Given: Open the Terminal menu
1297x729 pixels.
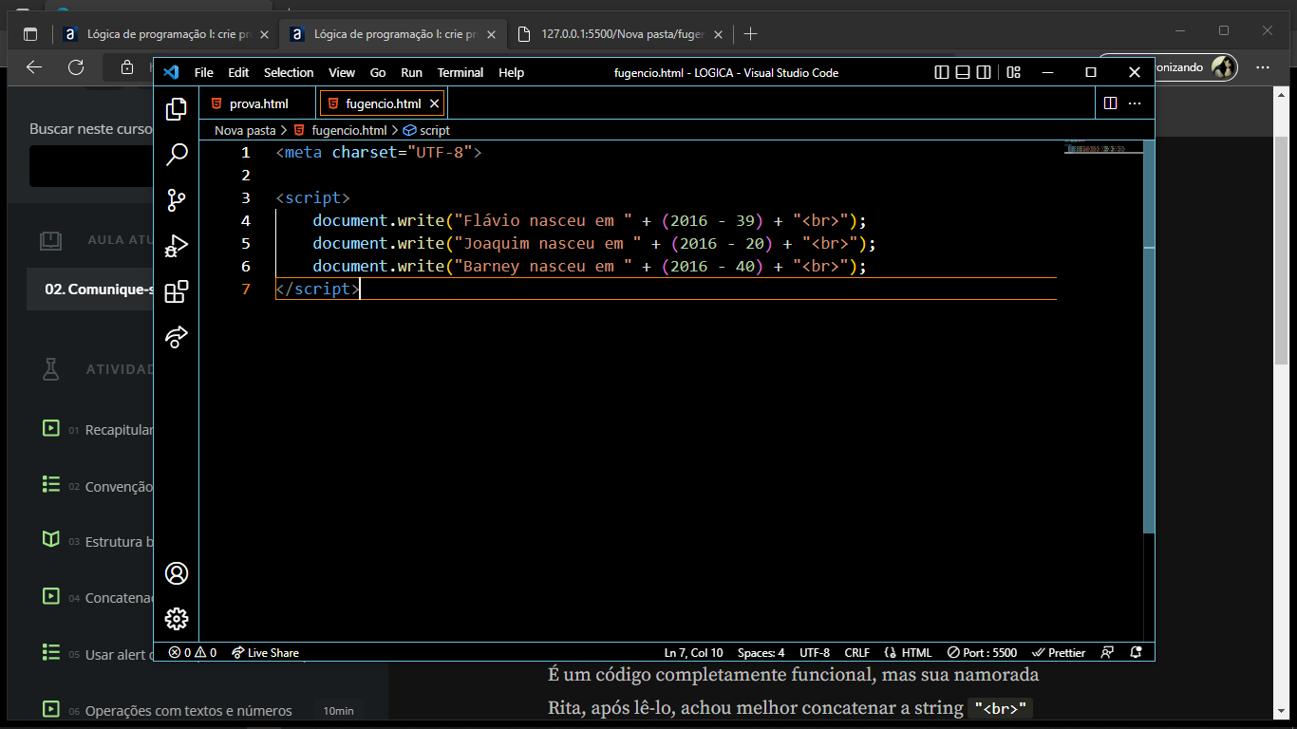Looking at the screenshot, I should click(461, 72).
